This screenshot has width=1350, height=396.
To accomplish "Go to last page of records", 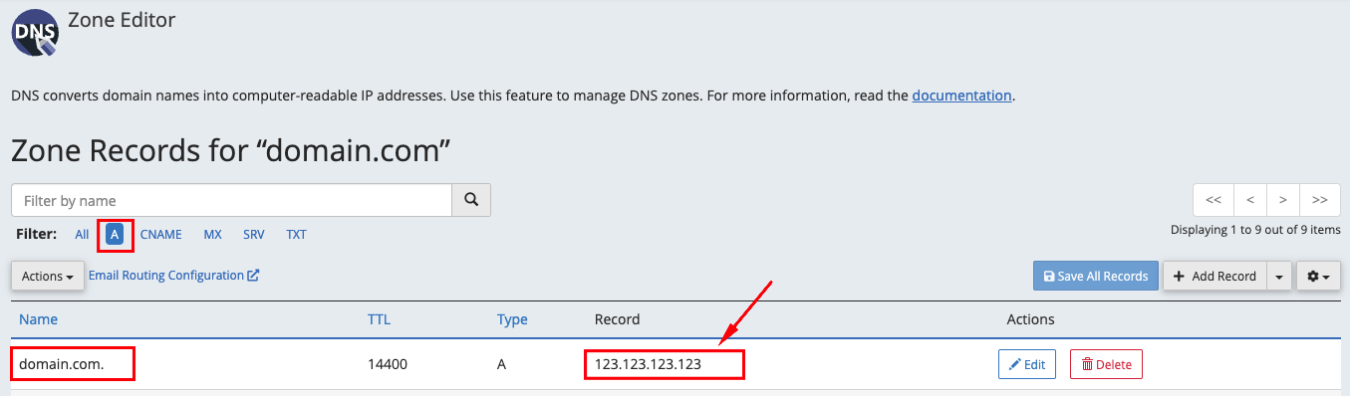I will tap(1320, 200).
